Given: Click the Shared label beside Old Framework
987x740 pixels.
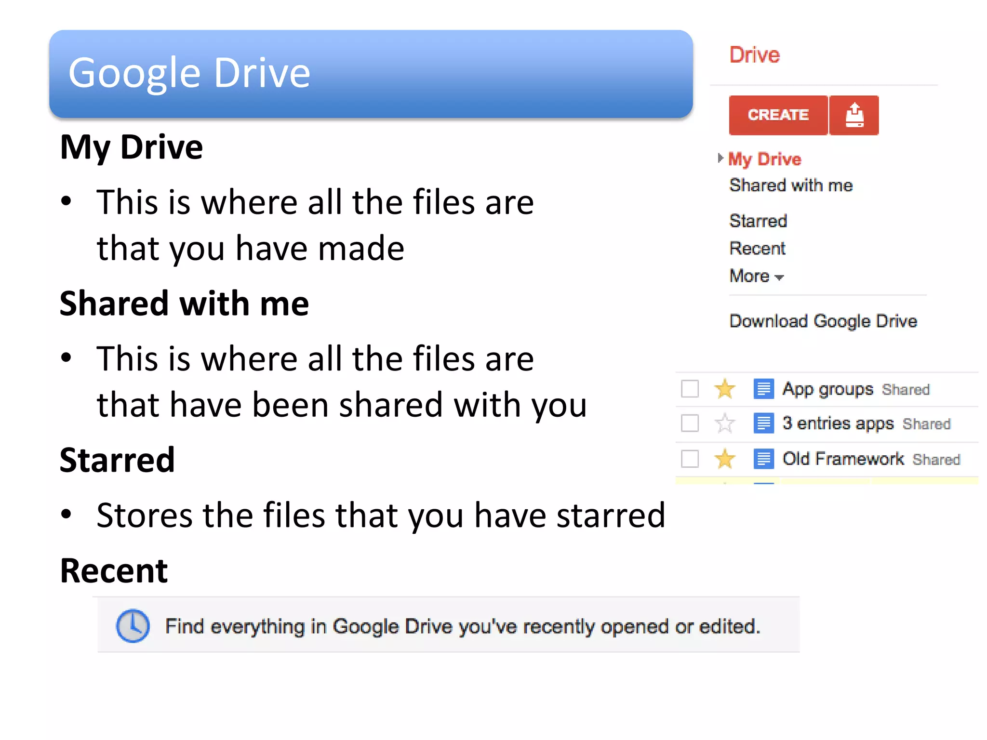Looking at the screenshot, I should (936, 460).
